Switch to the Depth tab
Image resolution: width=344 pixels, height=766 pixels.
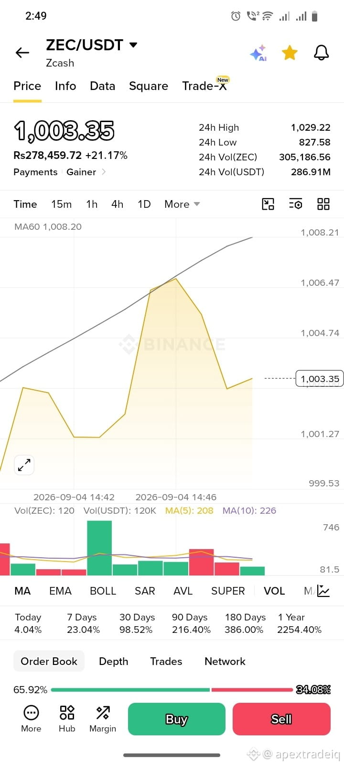pyautogui.click(x=114, y=661)
